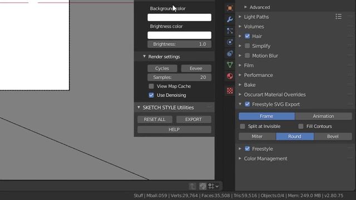Viewport: 356px width, 200px height.
Task: Open the Physics properties tab icon
Action: 230,42
